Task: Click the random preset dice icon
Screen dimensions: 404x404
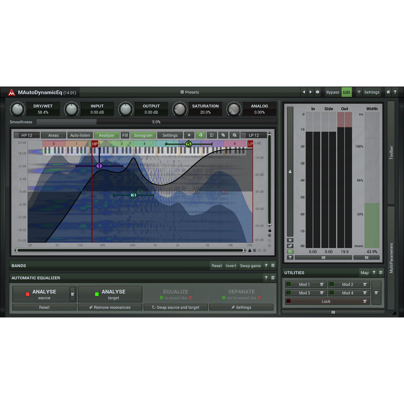Action: [x=318, y=92]
